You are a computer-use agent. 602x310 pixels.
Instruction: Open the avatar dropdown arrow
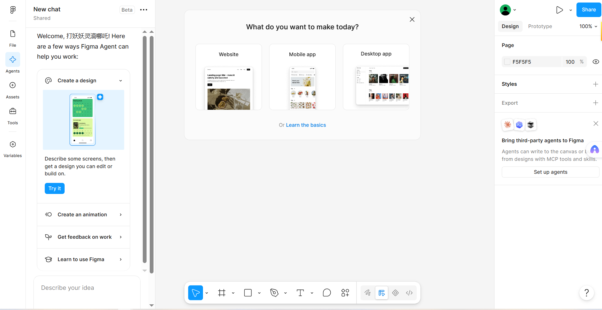click(515, 10)
